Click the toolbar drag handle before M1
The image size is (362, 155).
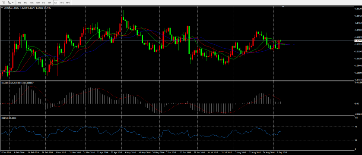16,3
